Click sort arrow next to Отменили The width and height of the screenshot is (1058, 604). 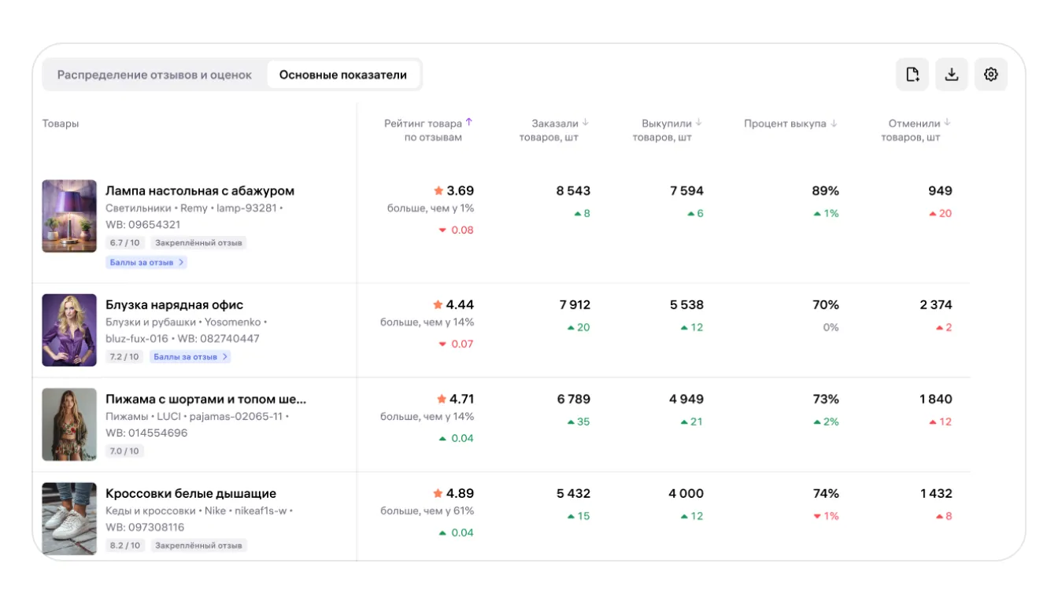(x=948, y=123)
